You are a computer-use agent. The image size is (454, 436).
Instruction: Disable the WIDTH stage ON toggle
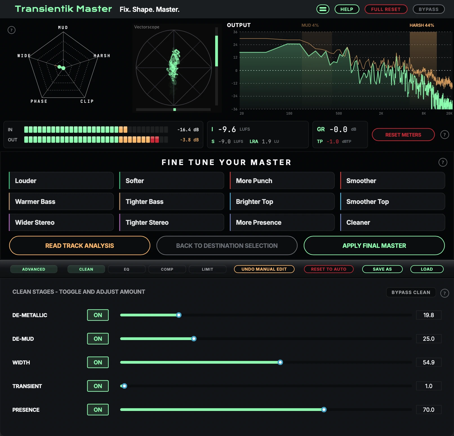pos(98,362)
